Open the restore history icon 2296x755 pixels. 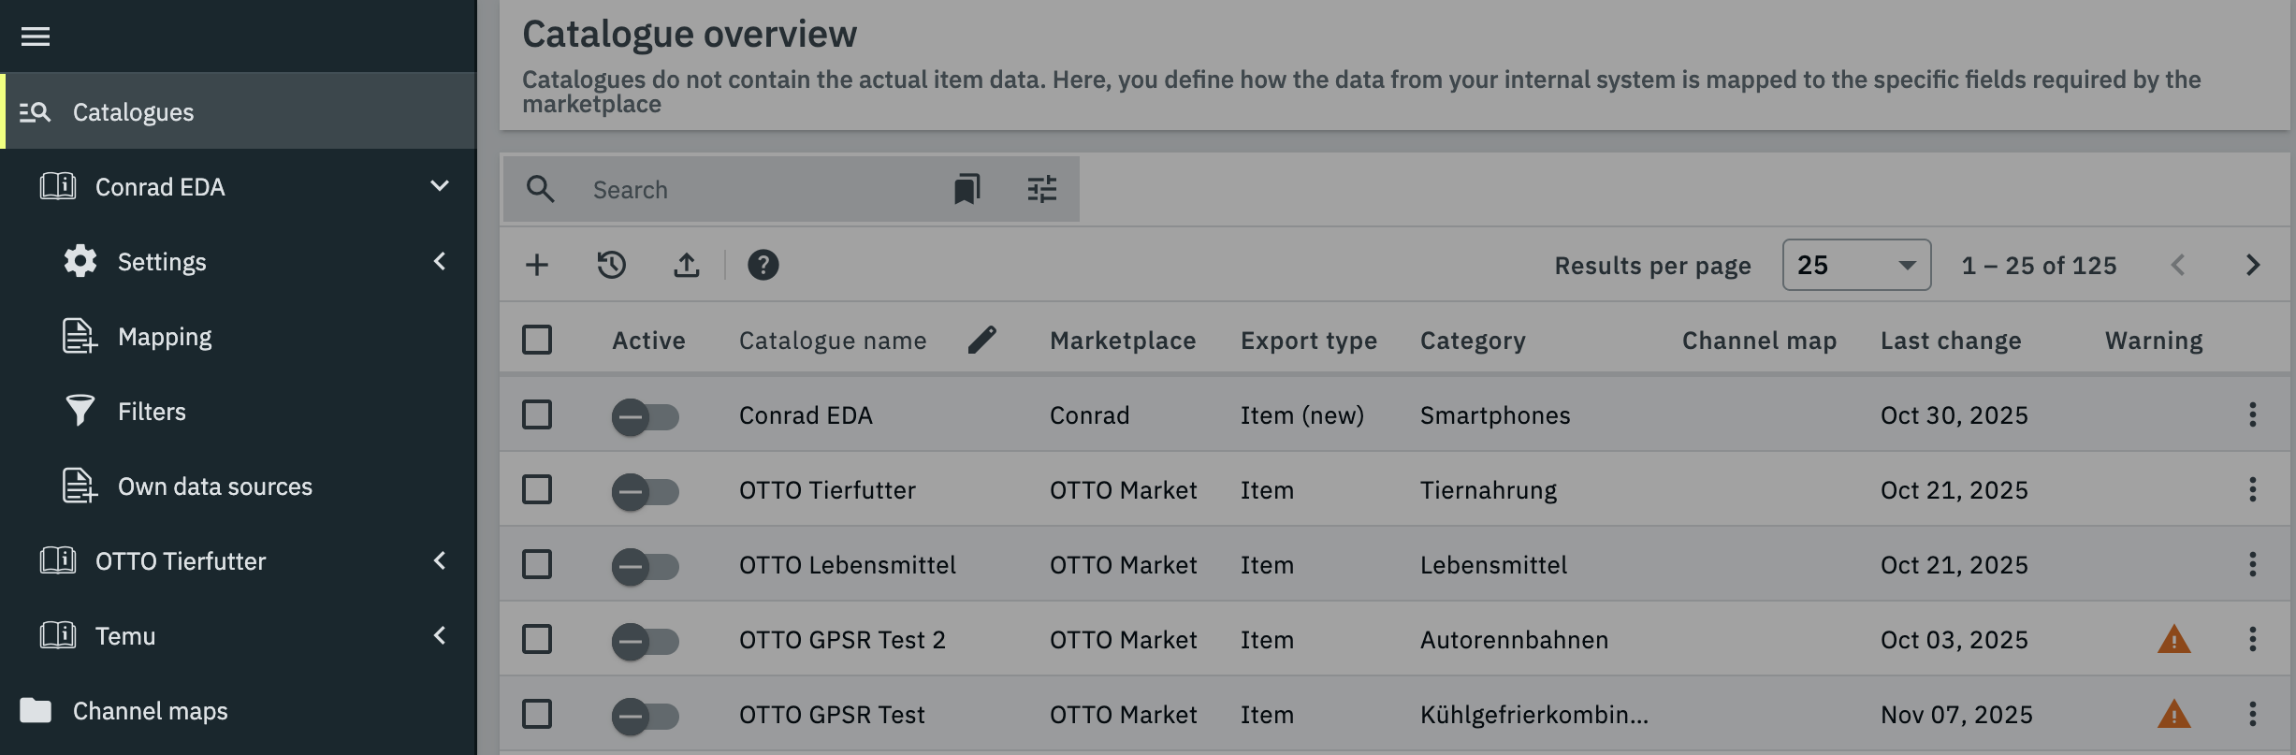(x=612, y=265)
